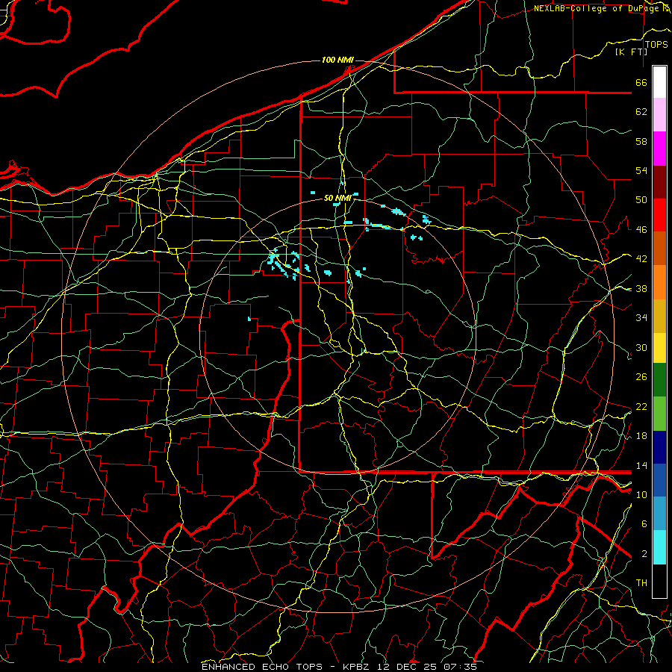Viewport: 672px width, 672px height.
Task: Select the 14 legend number
Action: 641,465
